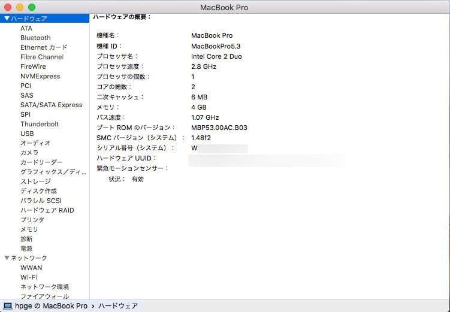This screenshot has width=450, height=312.
Task: Show ストレージ information
Action: (x=35, y=181)
